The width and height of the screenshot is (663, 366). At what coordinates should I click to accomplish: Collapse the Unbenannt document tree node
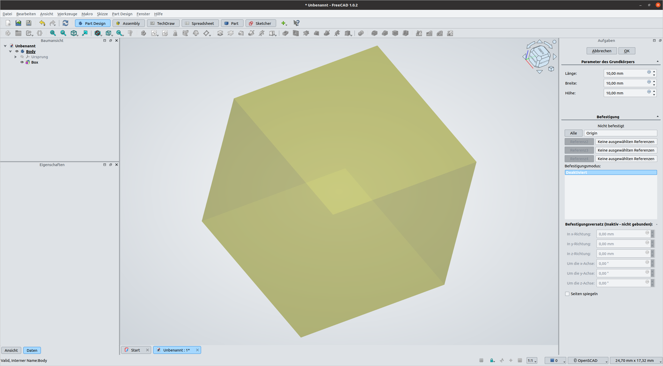click(5, 46)
